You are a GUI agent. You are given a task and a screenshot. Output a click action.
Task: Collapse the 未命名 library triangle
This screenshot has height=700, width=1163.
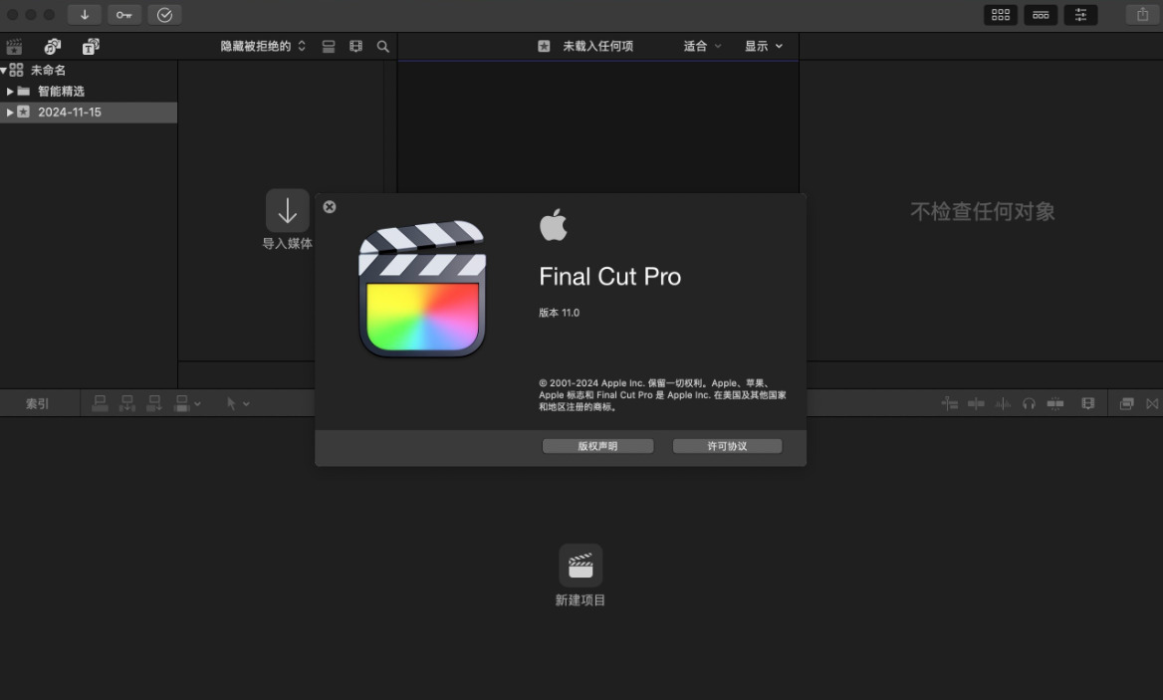coord(4,70)
